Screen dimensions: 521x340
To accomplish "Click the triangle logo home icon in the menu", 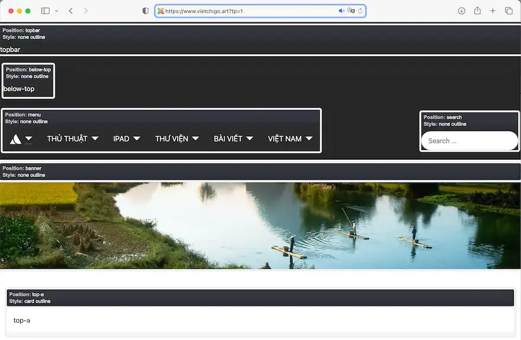I will tap(15, 139).
